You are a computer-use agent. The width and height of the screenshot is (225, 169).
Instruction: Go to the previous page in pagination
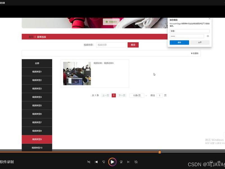tap(106, 95)
